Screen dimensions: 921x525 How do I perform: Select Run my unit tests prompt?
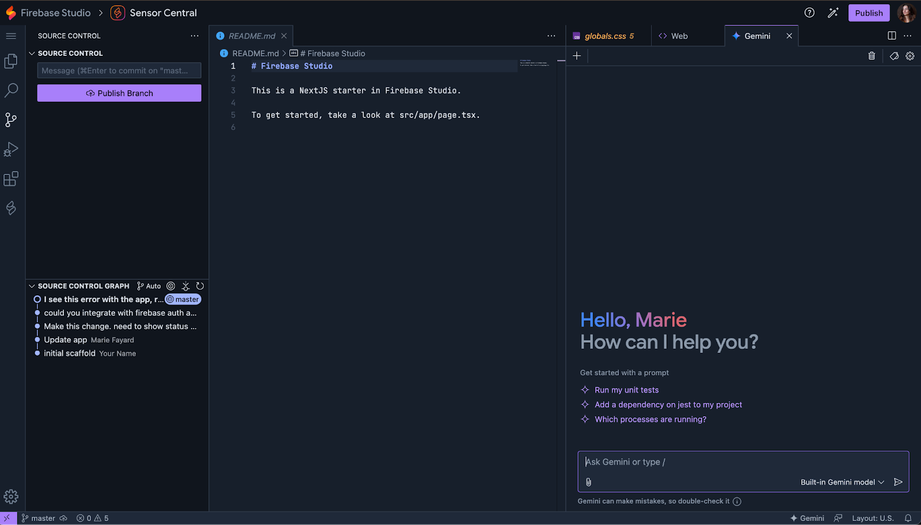pos(626,390)
